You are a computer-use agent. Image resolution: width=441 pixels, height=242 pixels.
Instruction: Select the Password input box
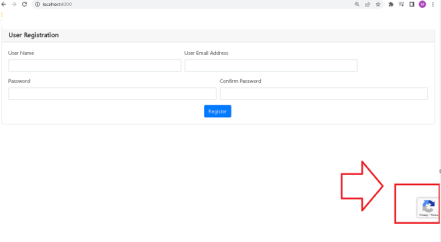(x=112, y=93)
